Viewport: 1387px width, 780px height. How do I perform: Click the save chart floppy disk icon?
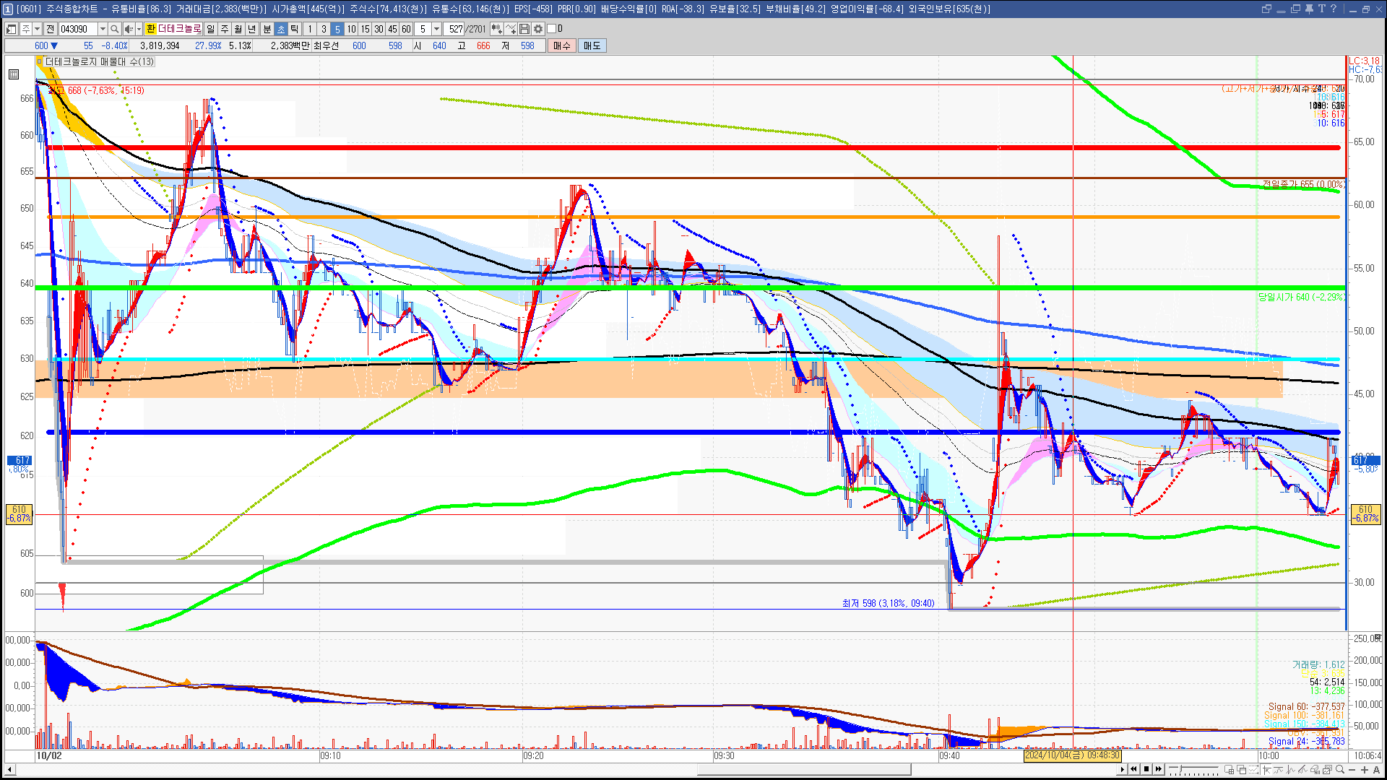click(x=524, y=29)
